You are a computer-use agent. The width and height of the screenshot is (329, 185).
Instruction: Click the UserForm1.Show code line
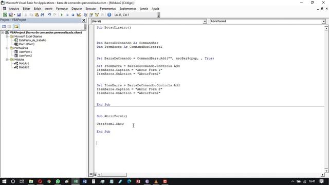pos(110,124)
